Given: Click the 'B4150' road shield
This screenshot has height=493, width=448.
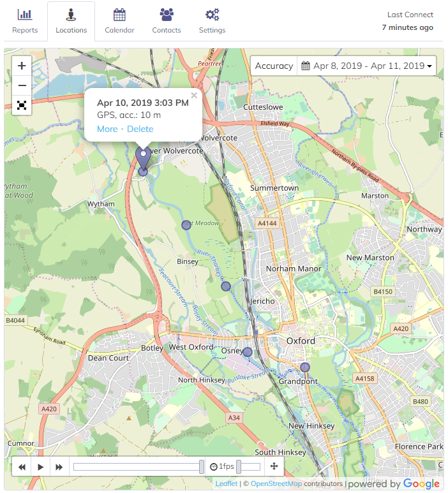Looking at the screenshot, I should pos(383,291).
